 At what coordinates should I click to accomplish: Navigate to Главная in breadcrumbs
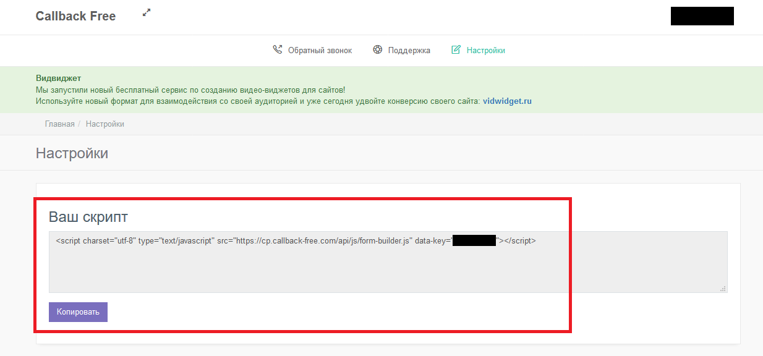[x=59, y=124]
